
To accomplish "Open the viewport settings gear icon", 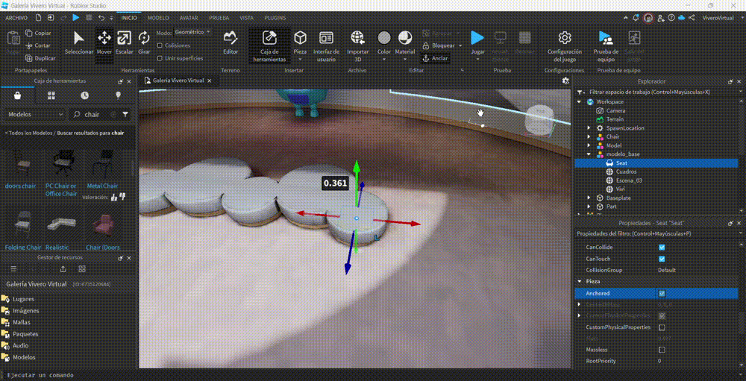I will click(x=565, y=81).
